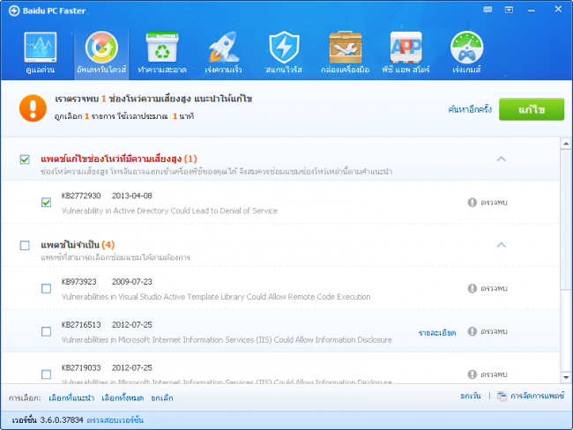The height and width of the screenshot is (430, 573).
Task: Click เลือกที่แนะนำ select recommended link
Action: (x=71, y=398)
